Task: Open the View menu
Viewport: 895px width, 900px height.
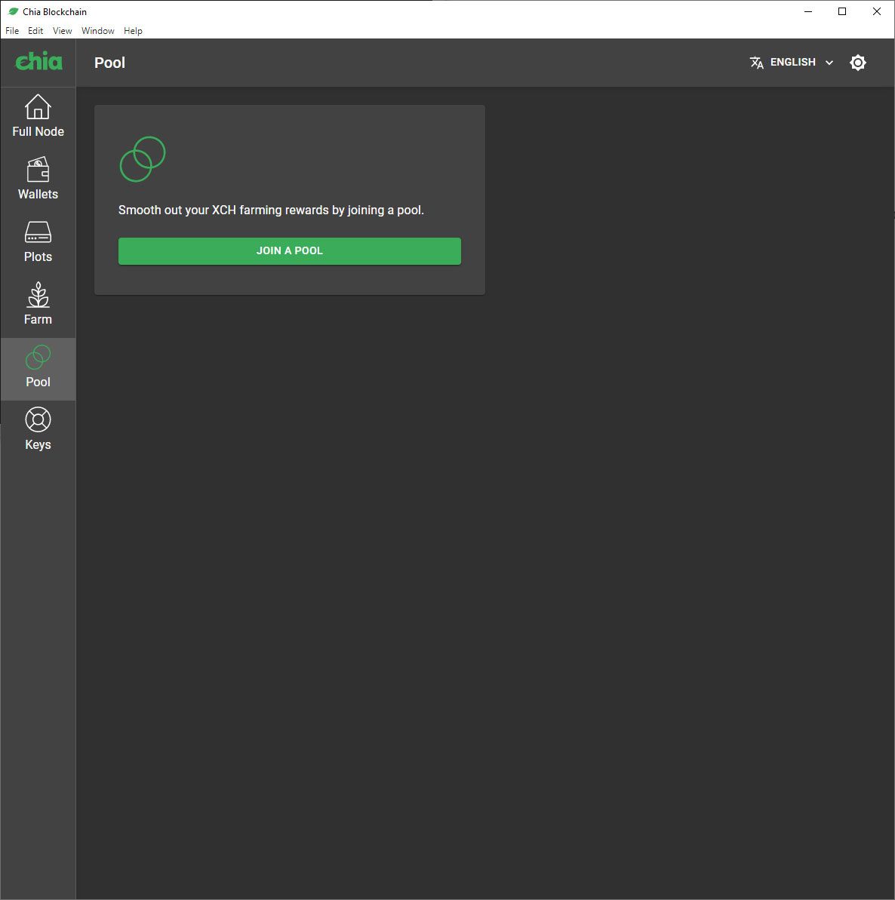Action: [62, 31]
